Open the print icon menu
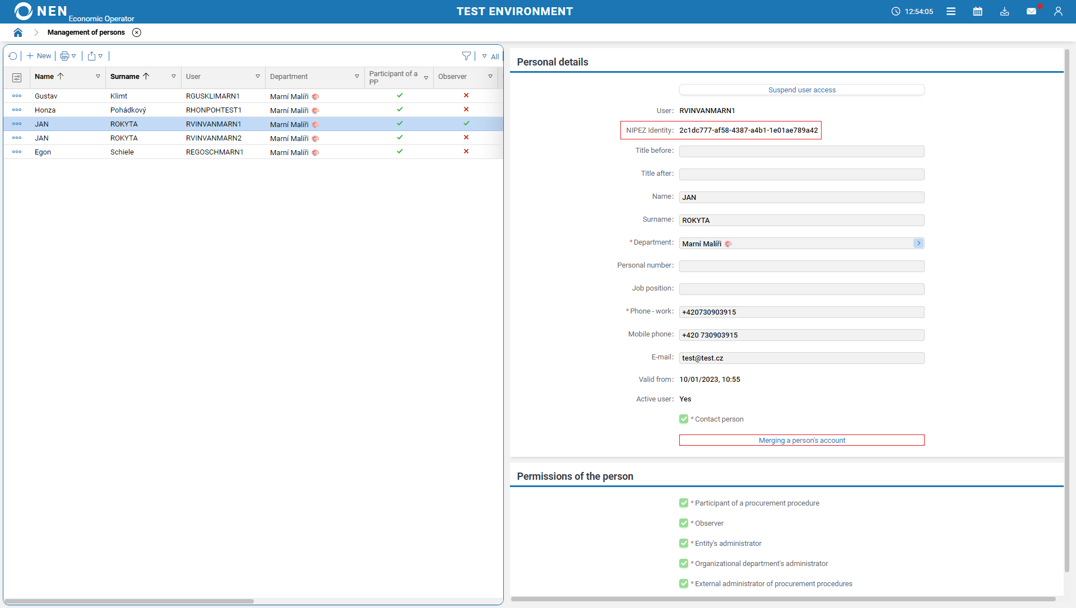The height and width of the screenshot is (608, 1076). pos(68,56)
